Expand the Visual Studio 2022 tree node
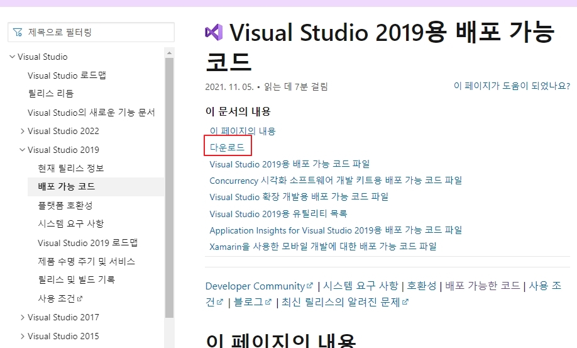Viewport: 577px width, 348px height. tap(23, 131)
